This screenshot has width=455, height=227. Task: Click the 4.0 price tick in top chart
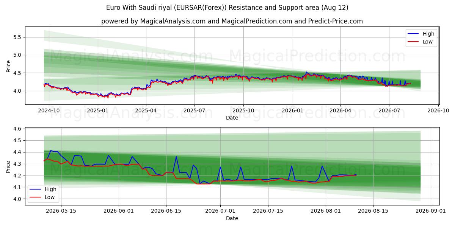18,91
